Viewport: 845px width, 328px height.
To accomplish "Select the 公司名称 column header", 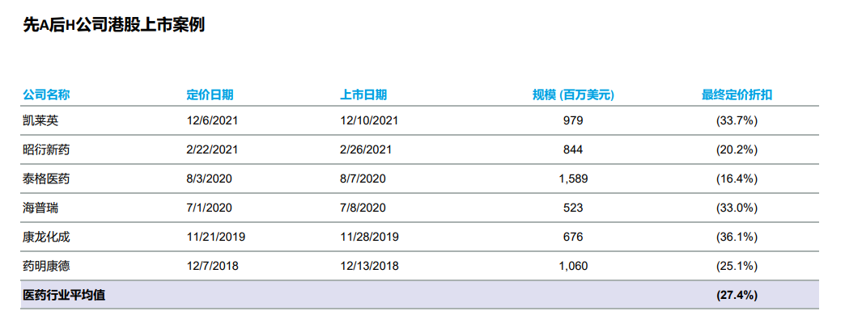I will [46, 95].
